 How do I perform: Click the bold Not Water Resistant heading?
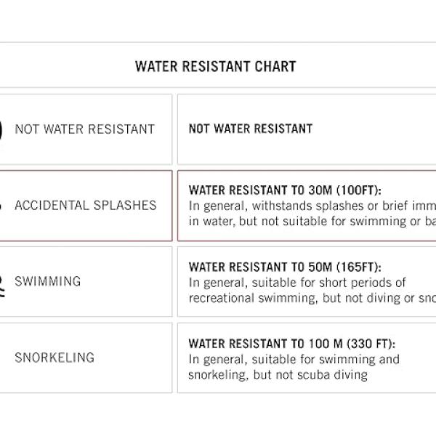pos(251,129)
